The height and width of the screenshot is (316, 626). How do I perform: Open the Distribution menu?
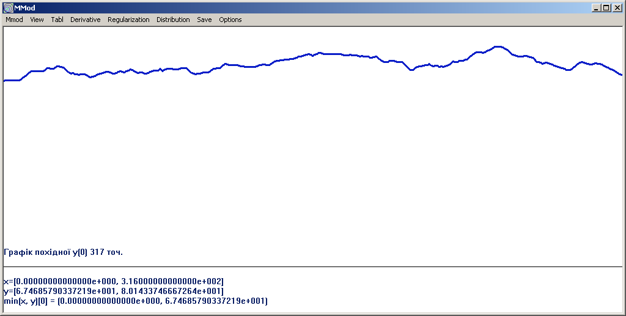(x=173, y=20)
